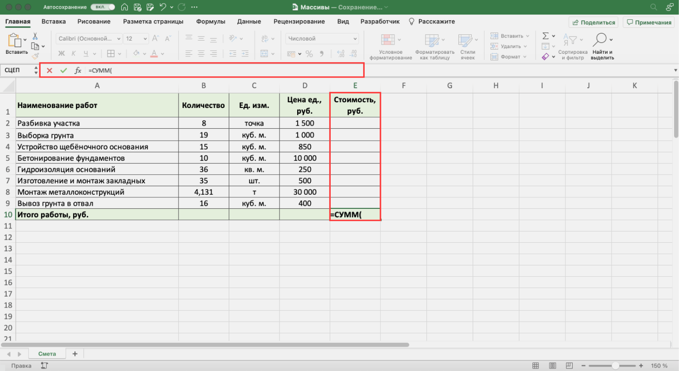Image resolution: width=679 pixels, height=371 pixels.
Task: Toggle italic formatting К
Action: tap(74, 54)
